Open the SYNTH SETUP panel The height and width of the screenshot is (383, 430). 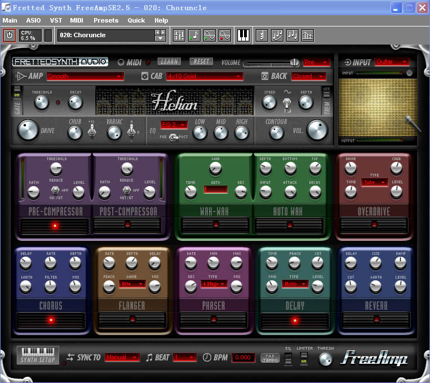[x=38, y=355]
